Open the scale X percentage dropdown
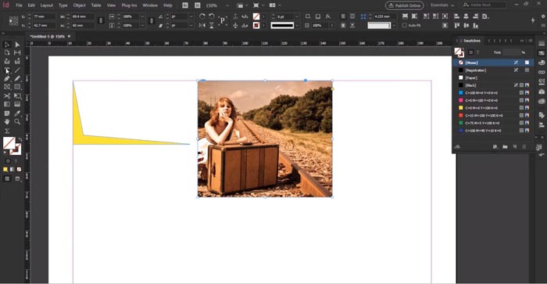Viewport: 547px width, 284px height. [142, 16]
